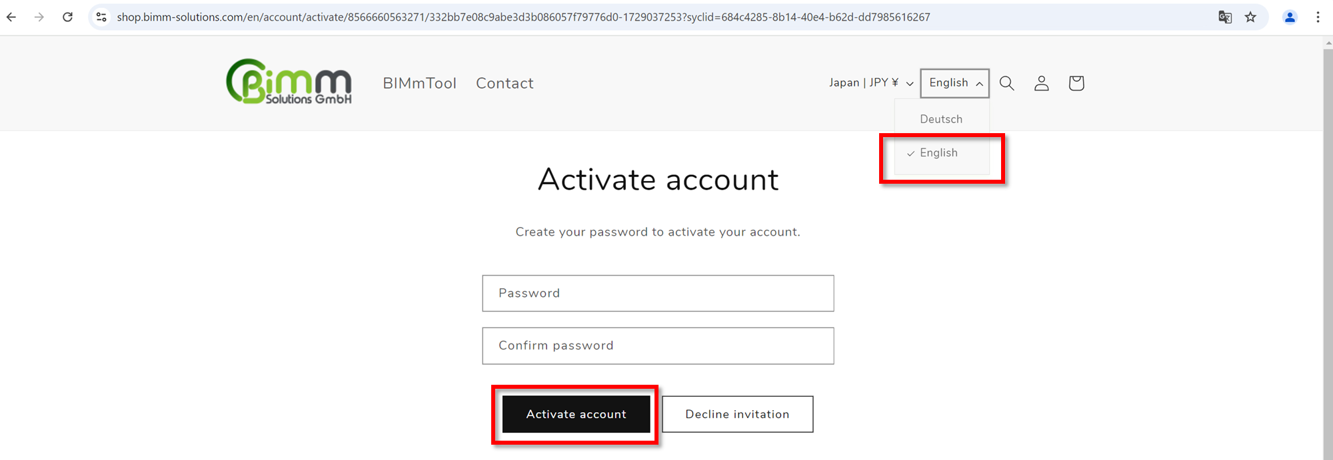Open the Chrome profile avatar
1333x460 pixels.
coord(1290,17)
